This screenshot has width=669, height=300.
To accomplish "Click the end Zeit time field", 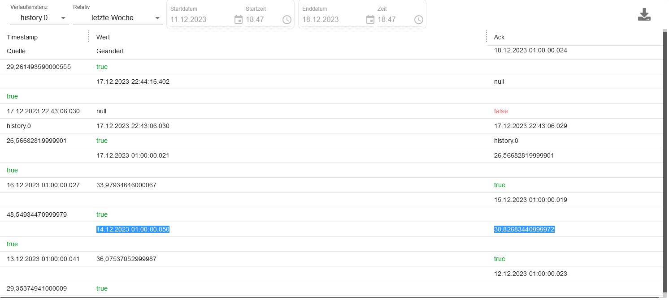I will point(393,19).
